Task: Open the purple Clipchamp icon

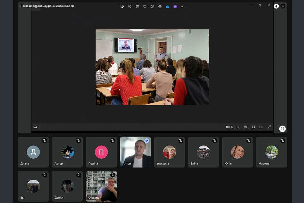Action: coord(175,6)
